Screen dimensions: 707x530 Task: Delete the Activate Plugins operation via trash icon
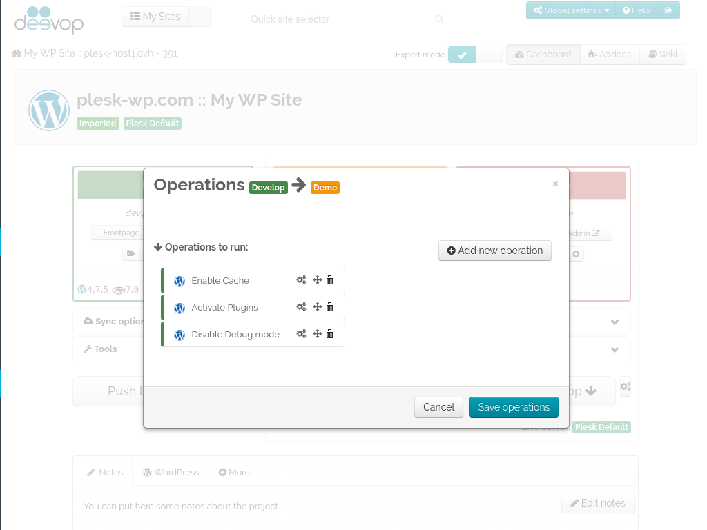(329, 307)
